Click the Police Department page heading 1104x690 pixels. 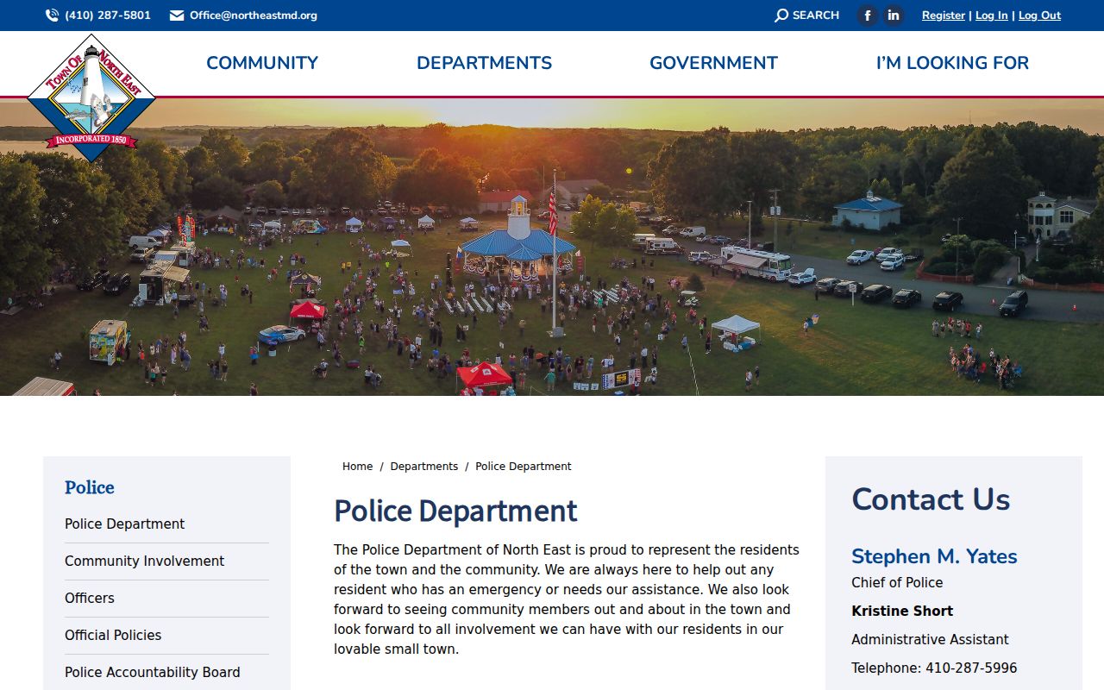pos(455,511)
